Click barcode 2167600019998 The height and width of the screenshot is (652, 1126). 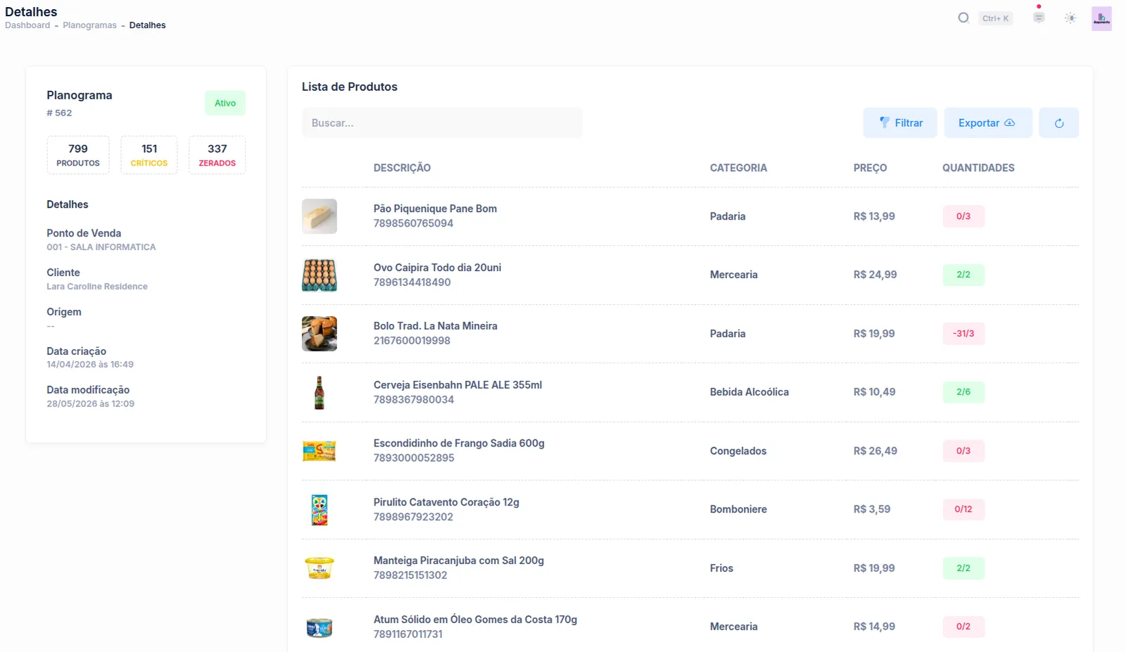pos(412,341)
